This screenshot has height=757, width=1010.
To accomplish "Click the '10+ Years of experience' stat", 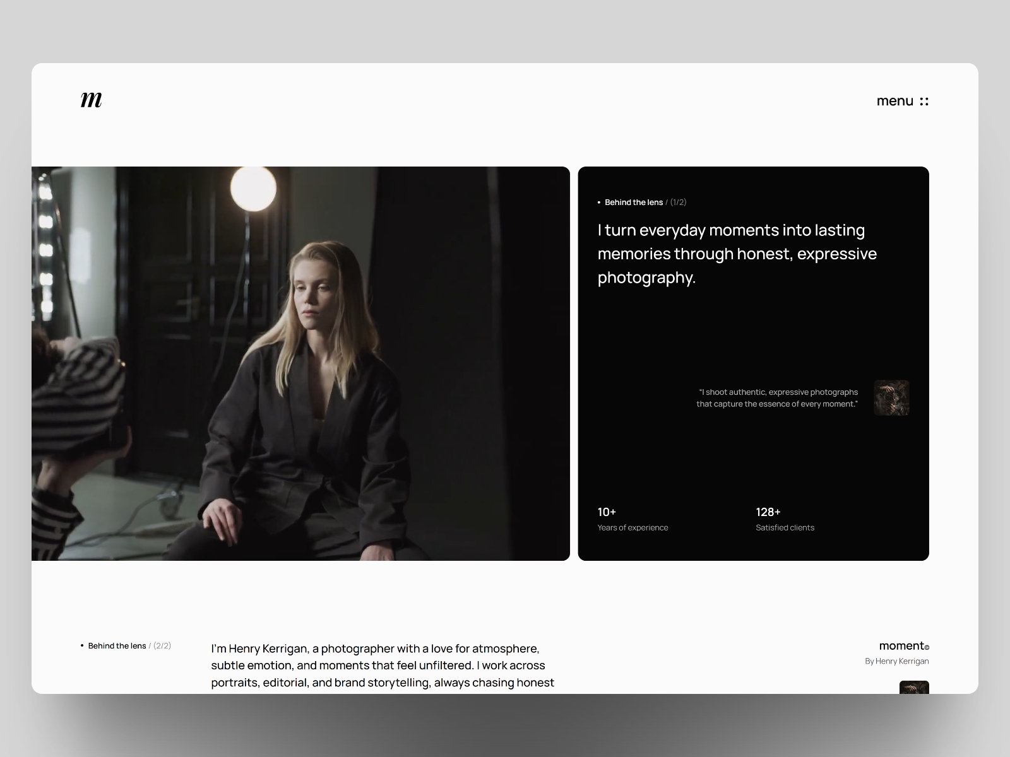I will [x=633, y=519].
